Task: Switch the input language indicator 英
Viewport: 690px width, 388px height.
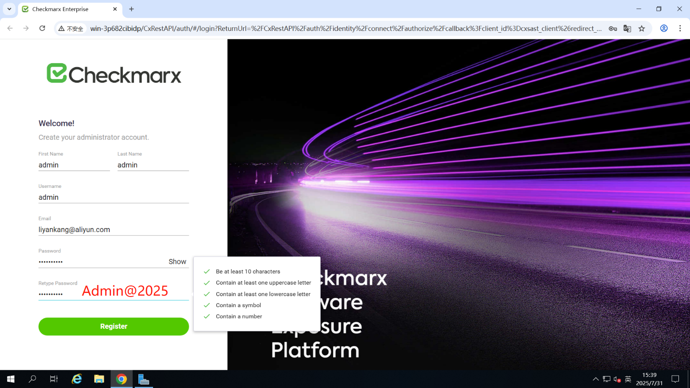Action: coord(628,379)
